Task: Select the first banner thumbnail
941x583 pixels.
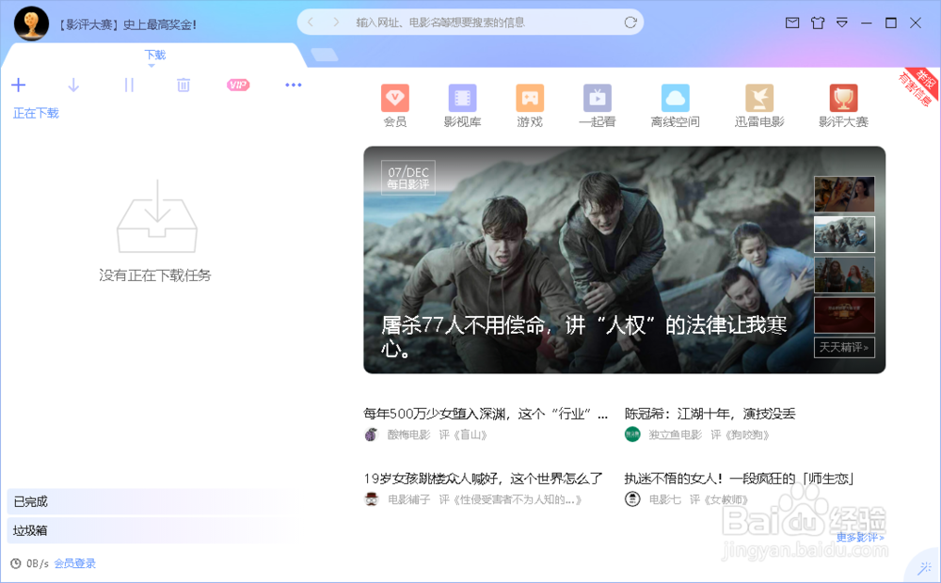Action: point(844,194)
